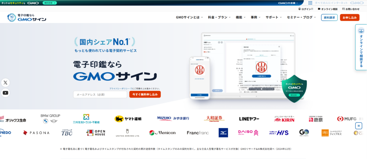This screenshot has width=367, height=159.
Task: Expand the 事例 menu
Action: [x=255, y=17]
